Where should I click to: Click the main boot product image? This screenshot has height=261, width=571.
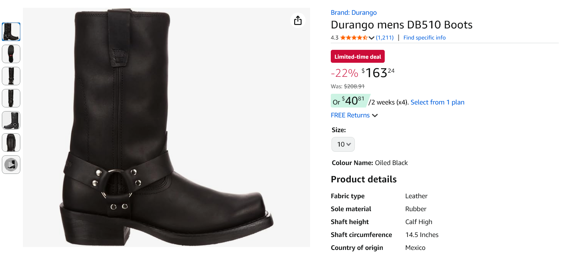click(166, 127)
